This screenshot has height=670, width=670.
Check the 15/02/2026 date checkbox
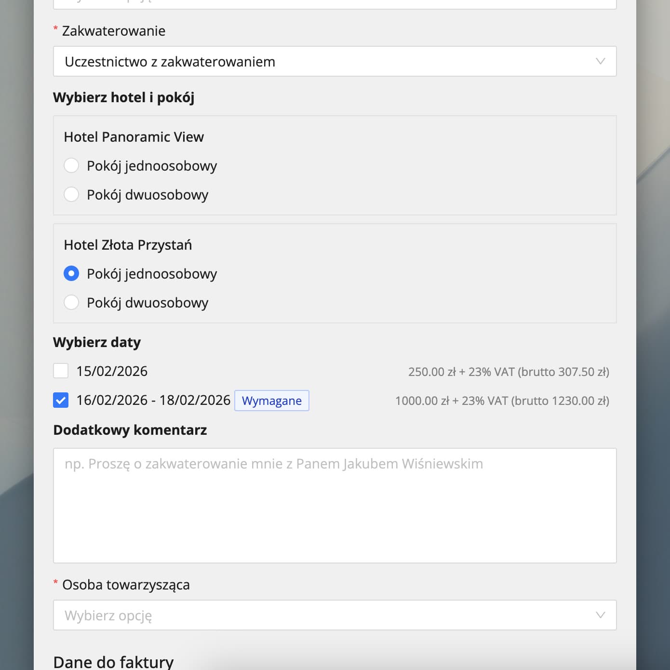[61, 371]
